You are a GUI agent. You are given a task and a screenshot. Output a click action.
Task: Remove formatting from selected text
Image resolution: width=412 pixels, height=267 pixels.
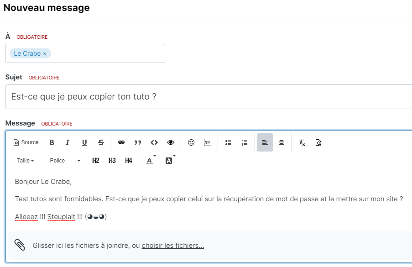(x=302, y=142)
